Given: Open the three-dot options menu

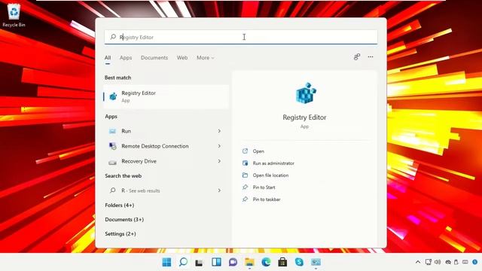Looking at the screenshot, I should point(371,57).
